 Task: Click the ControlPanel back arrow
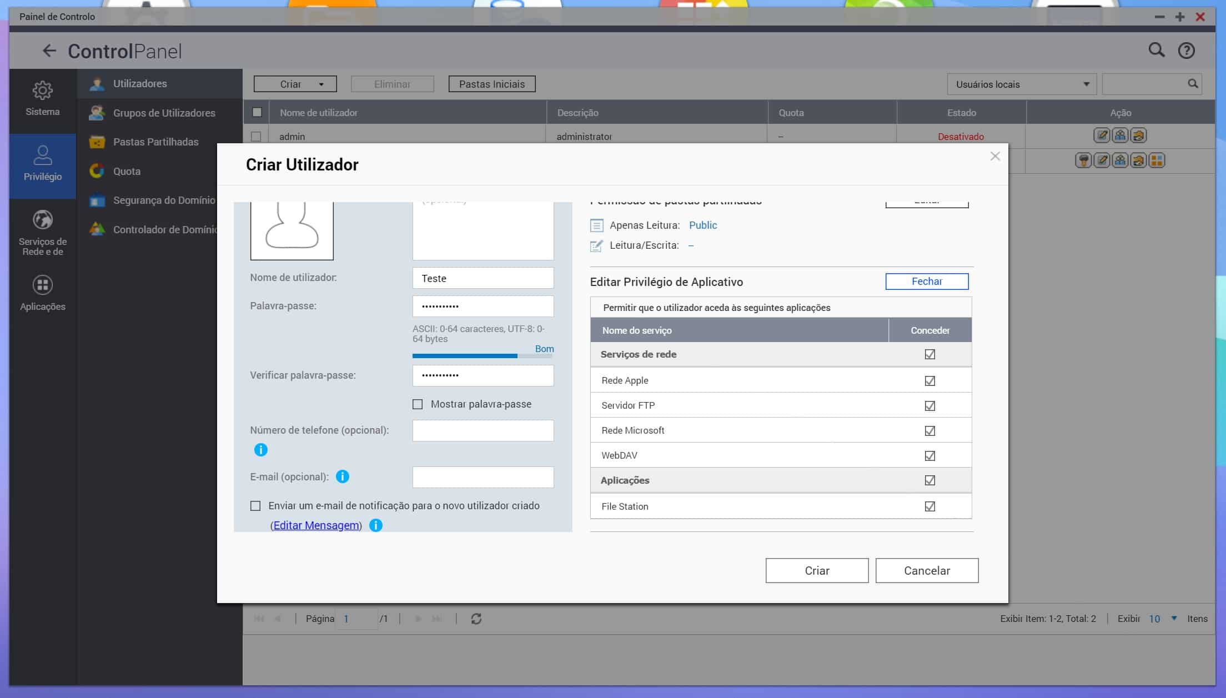click(49, 51)
